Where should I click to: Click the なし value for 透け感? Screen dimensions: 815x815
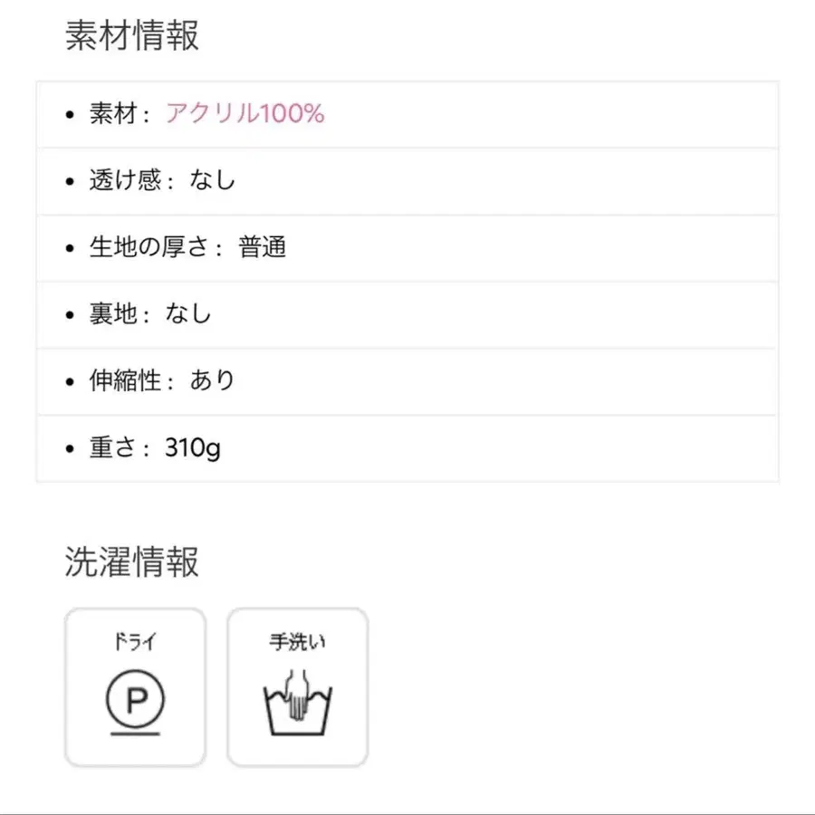pos(213,180)
